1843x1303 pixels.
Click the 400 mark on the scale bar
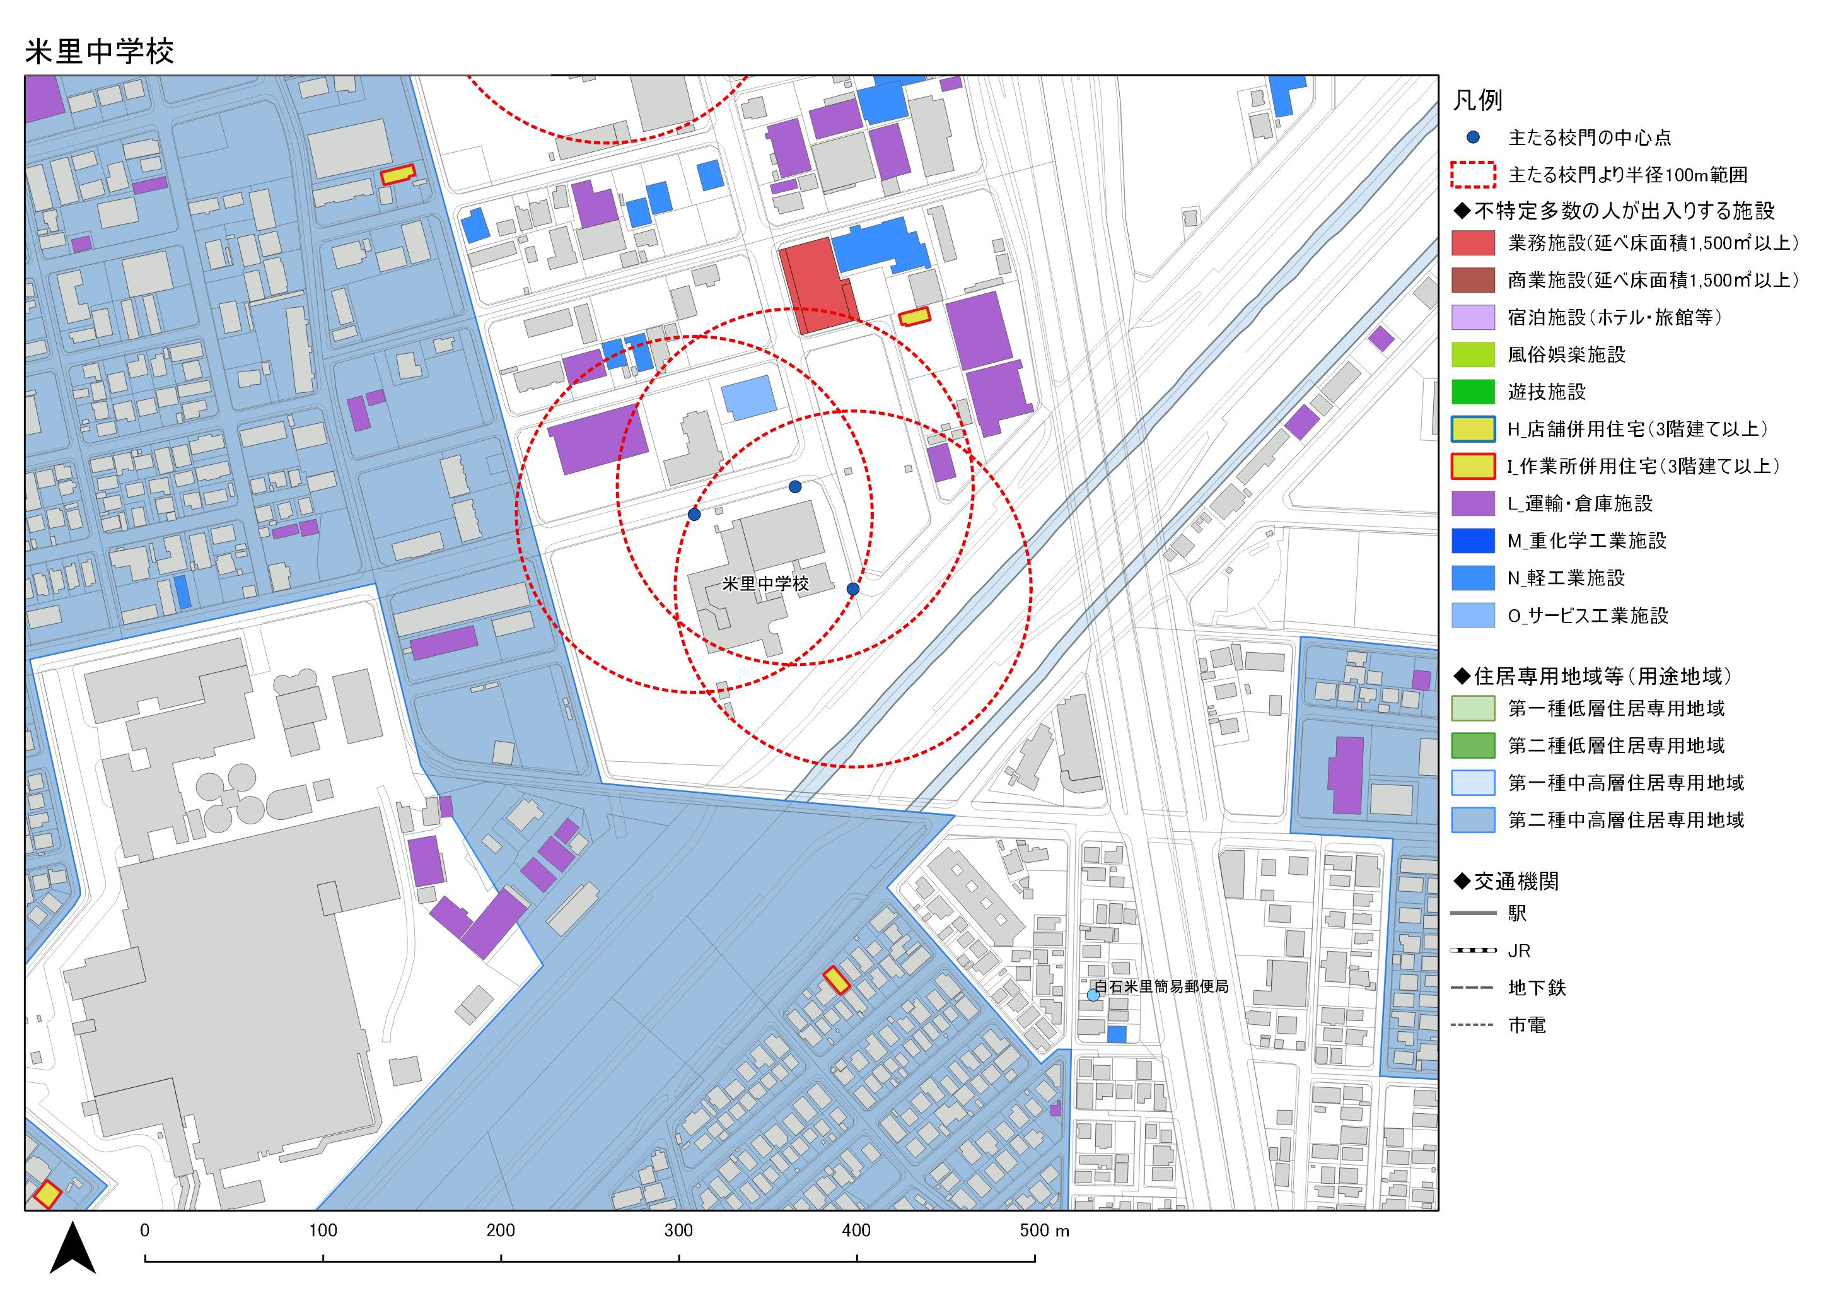[856, 1230]
